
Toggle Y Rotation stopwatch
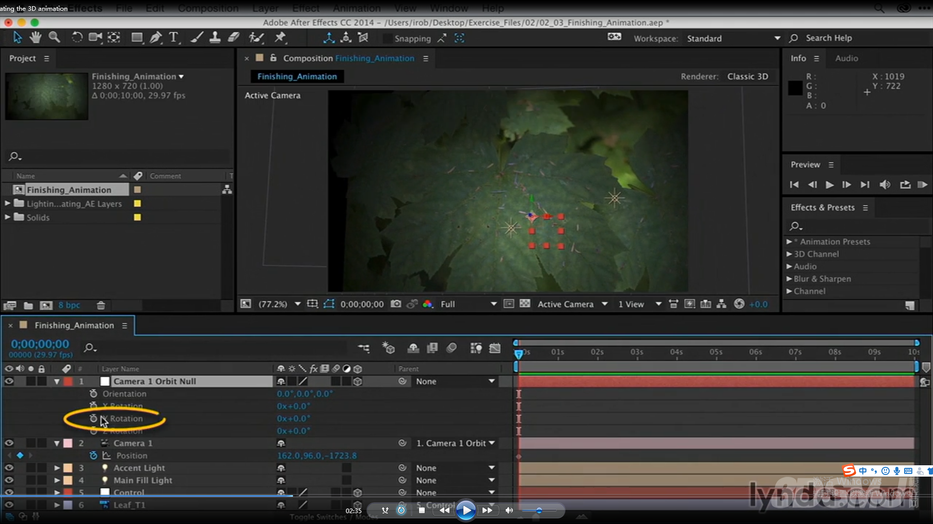click(x=93, y=418)
